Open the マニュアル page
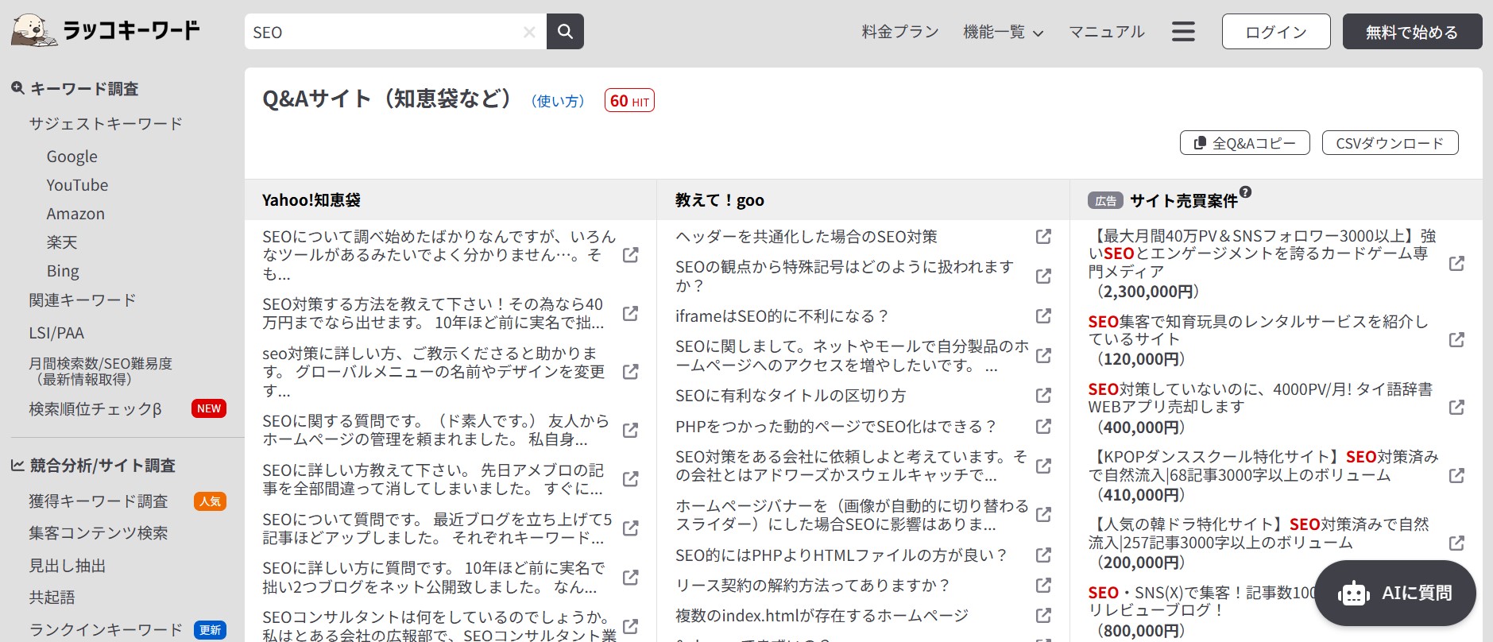Viewport: 1493px width, 642px height. 1106,32
